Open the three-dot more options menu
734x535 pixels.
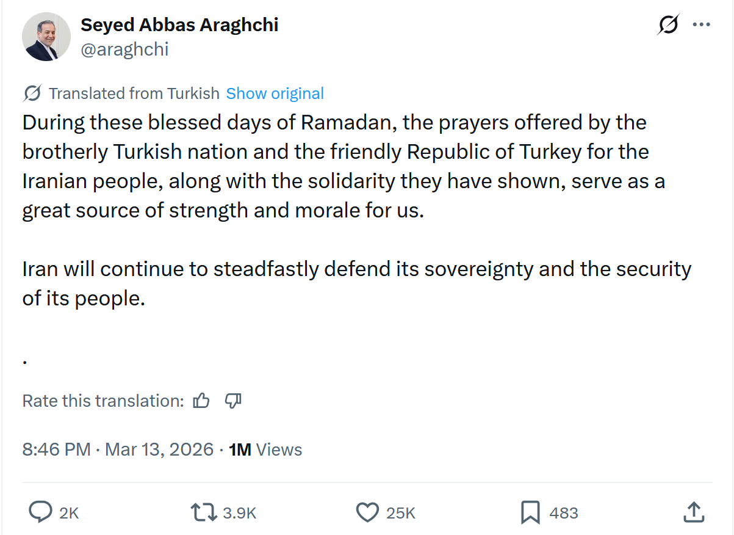click(x=701, y=25)
